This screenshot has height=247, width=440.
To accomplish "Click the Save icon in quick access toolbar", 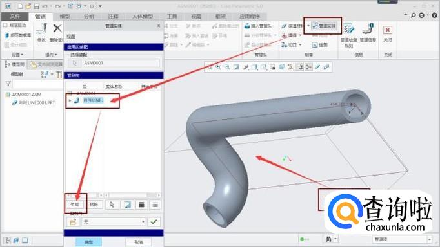I will click(37, 6).
